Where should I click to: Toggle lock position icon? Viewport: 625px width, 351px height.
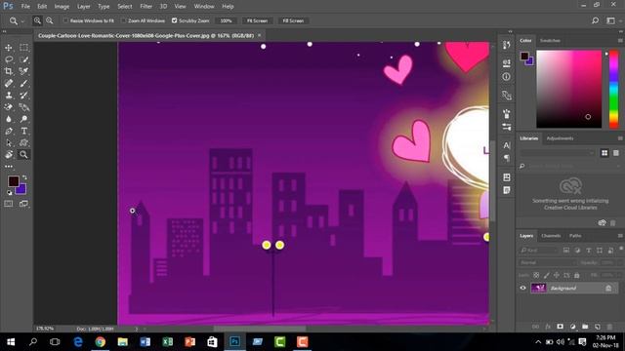(557, 275)
